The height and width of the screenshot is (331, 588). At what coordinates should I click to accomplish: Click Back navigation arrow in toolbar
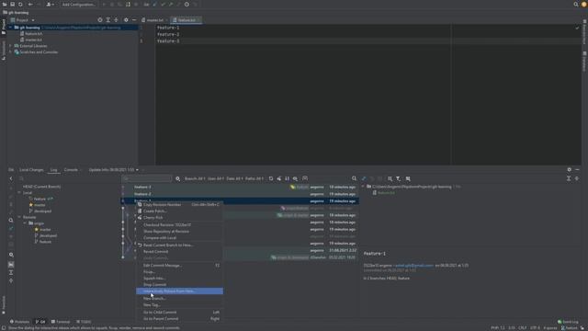(30, 5)
